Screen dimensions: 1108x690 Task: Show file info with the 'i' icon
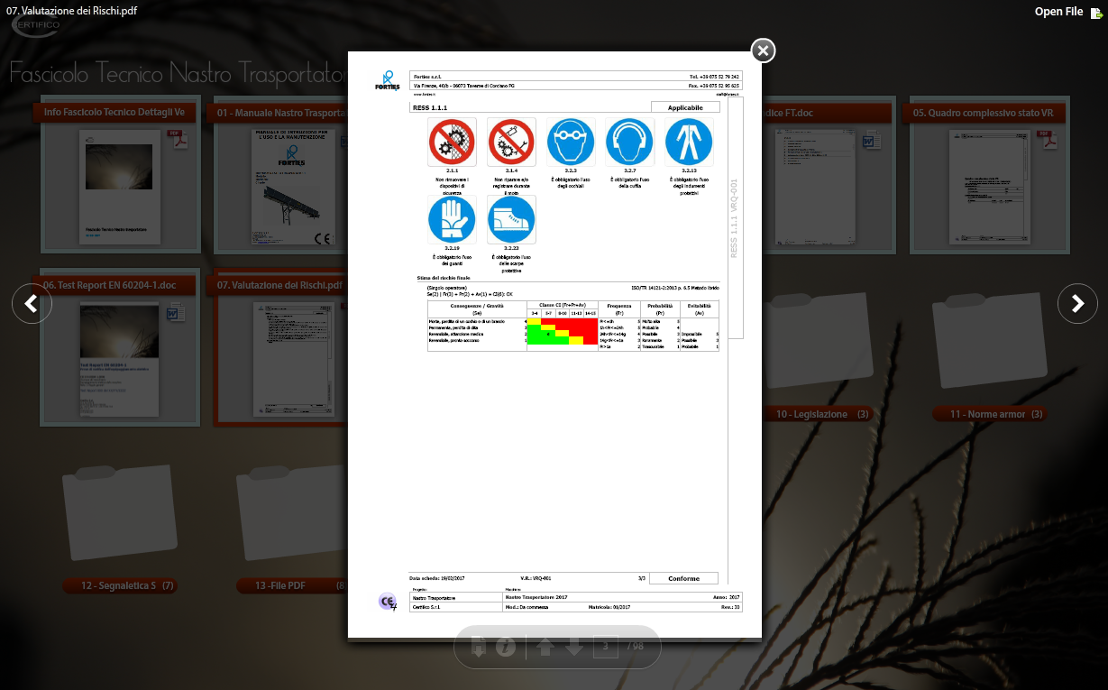(x=506, y=647)
